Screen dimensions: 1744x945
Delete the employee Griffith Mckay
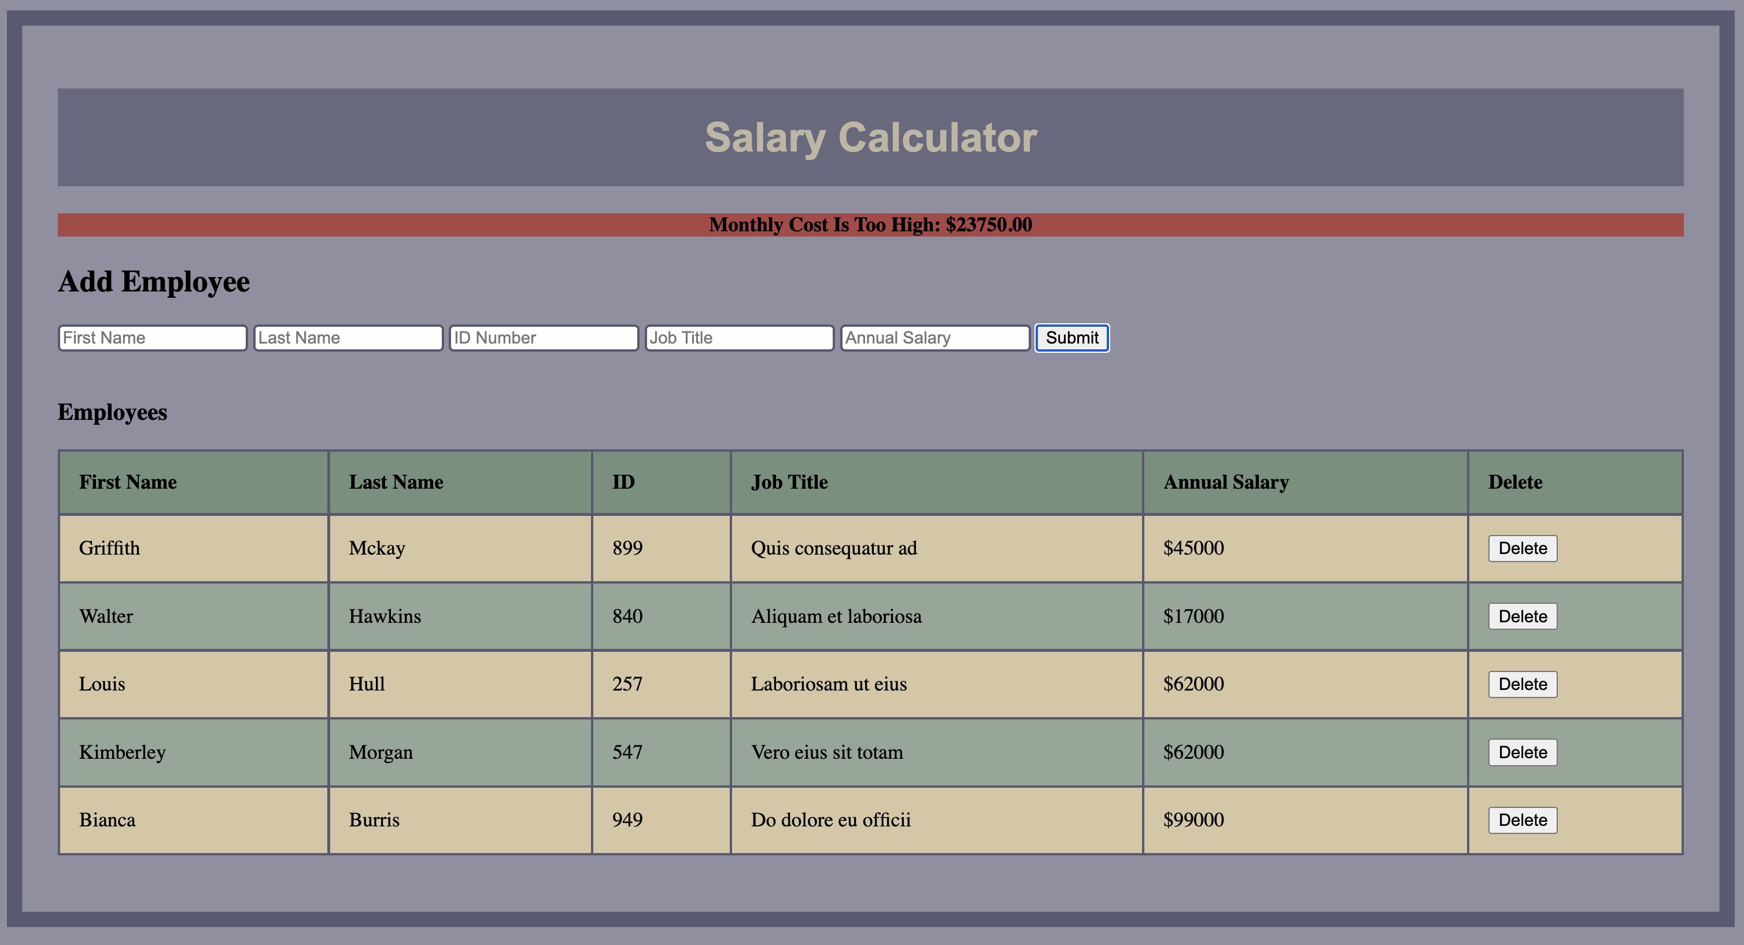(1521, 548)
